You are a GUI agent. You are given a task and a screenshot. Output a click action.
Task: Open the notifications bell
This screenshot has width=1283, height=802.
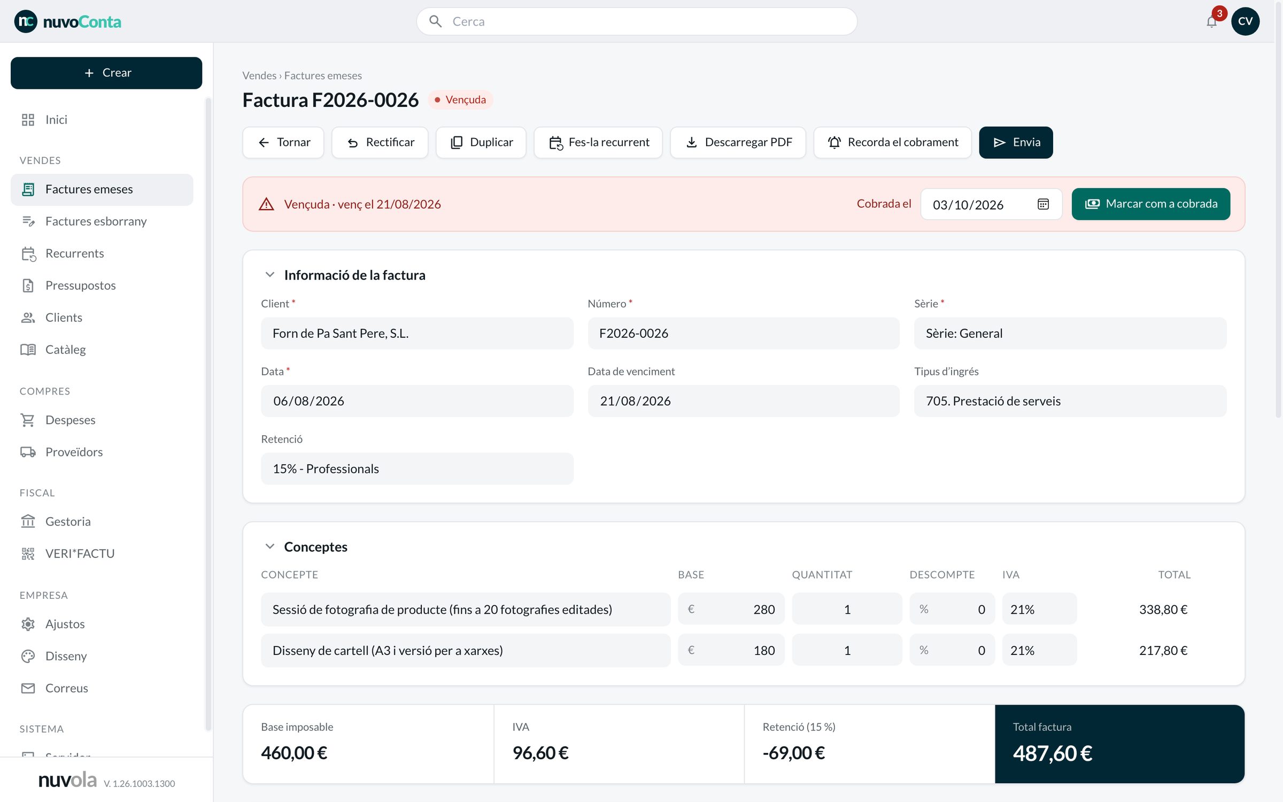[1211, 21]
